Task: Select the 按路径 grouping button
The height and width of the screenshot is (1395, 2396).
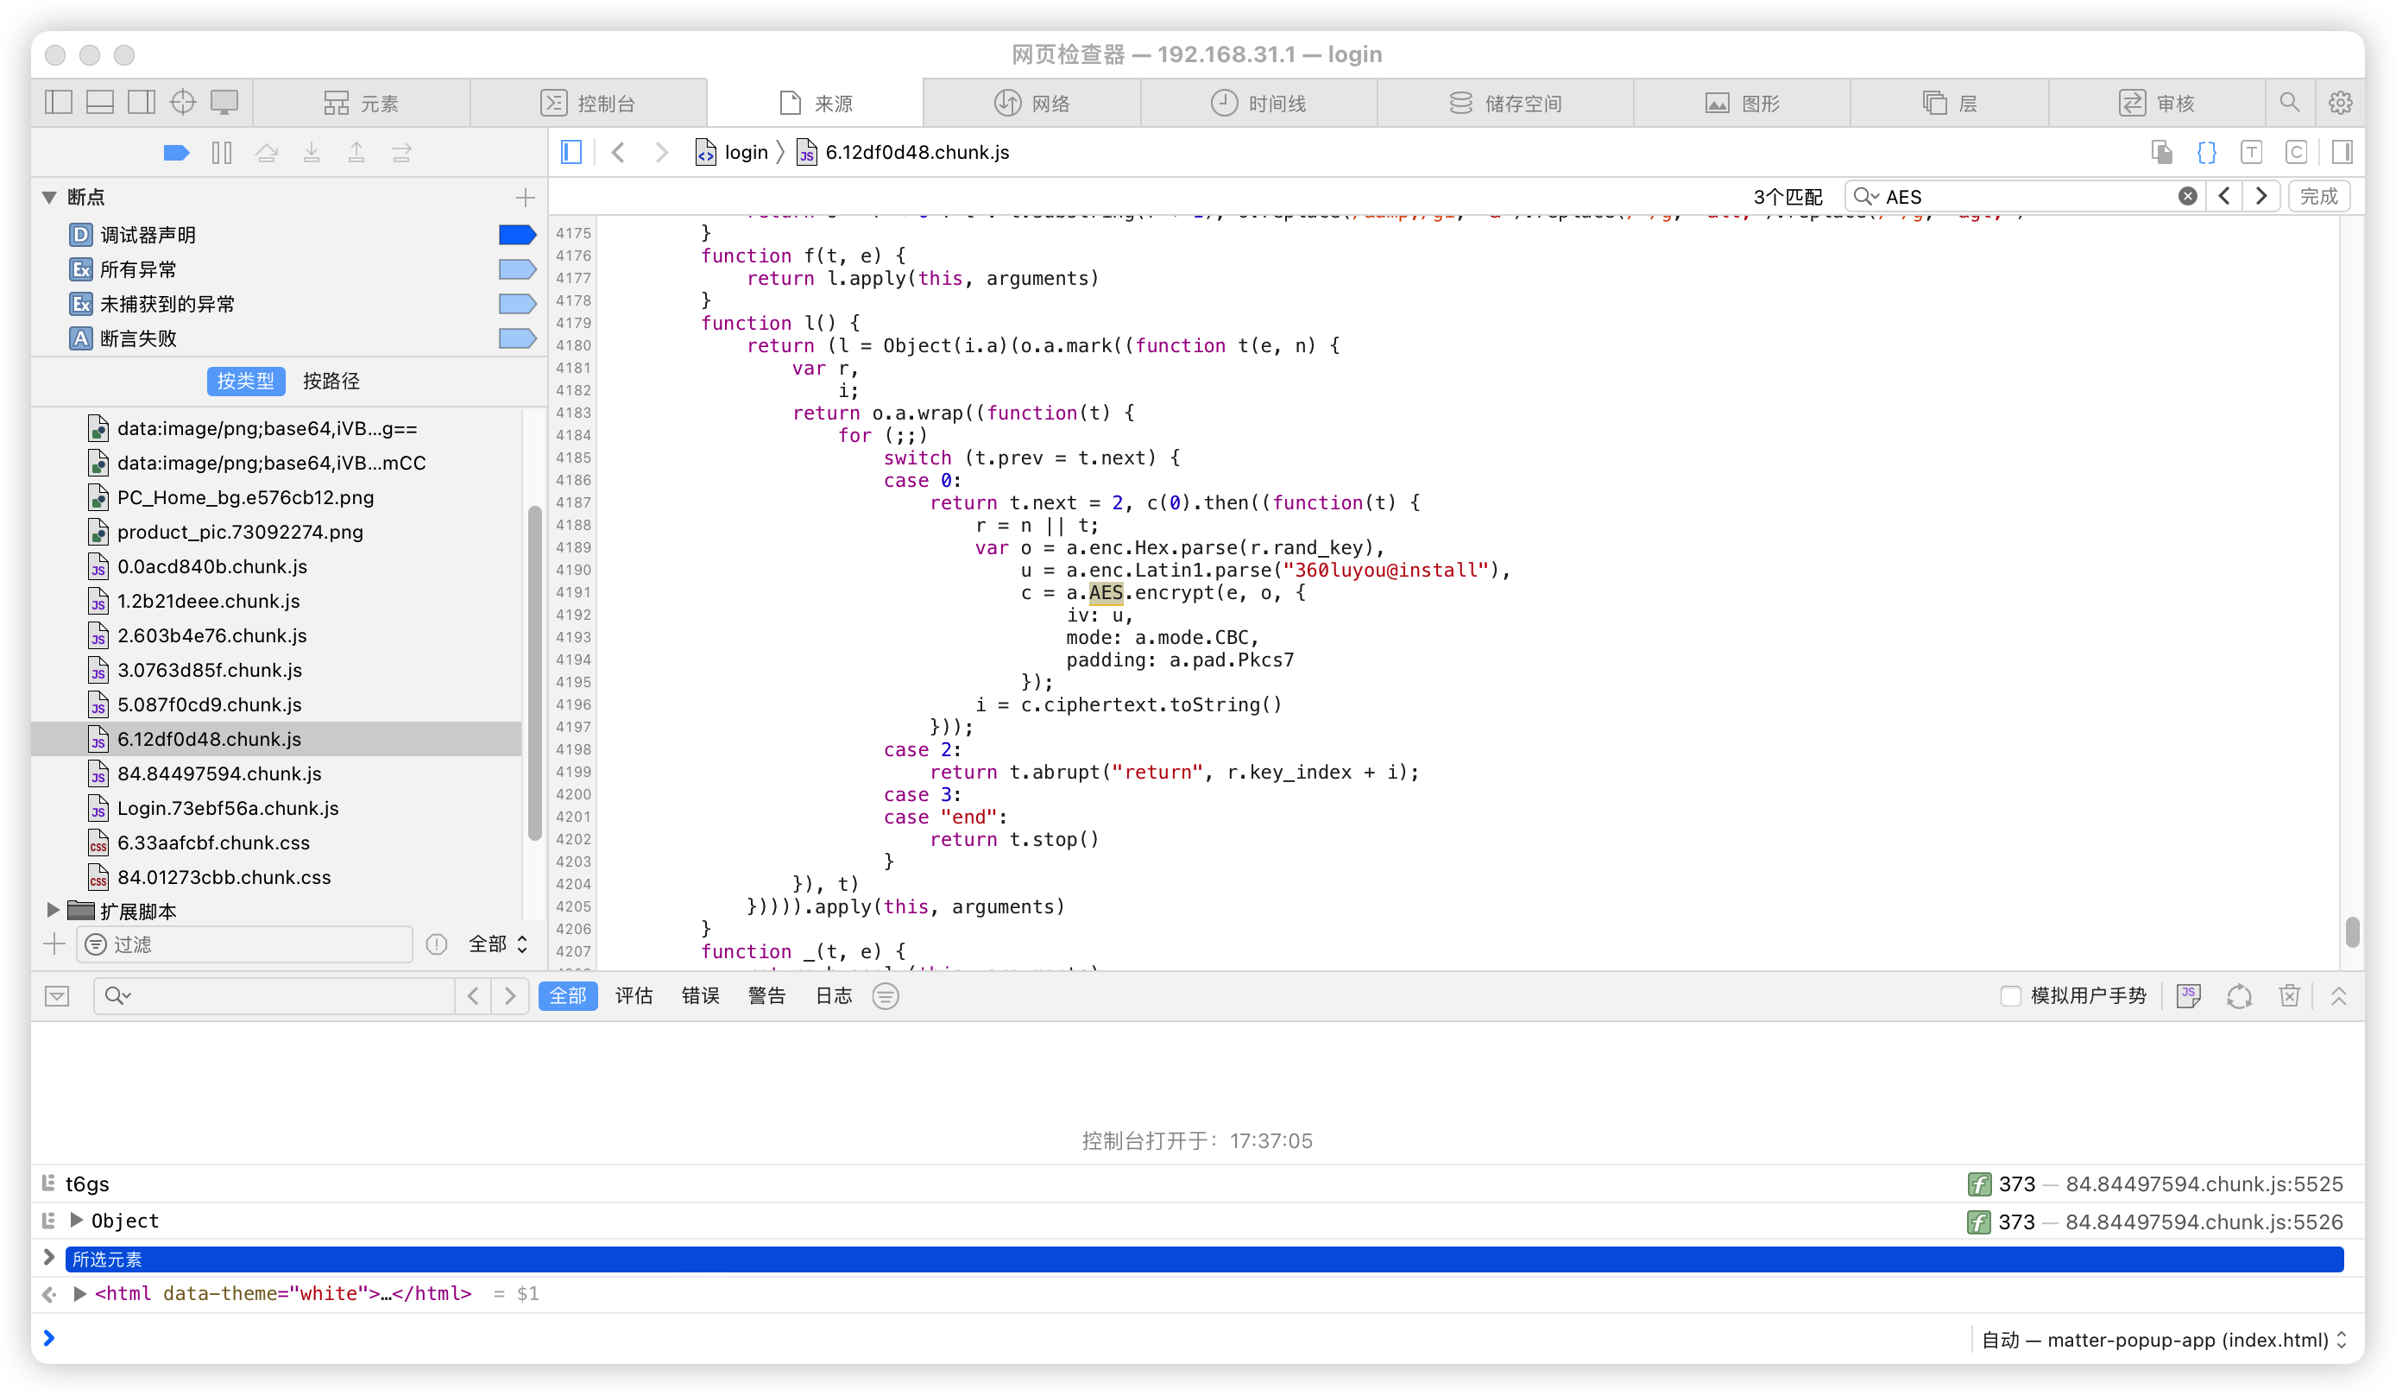Action: pyautogui.click(x=331, y=382)
